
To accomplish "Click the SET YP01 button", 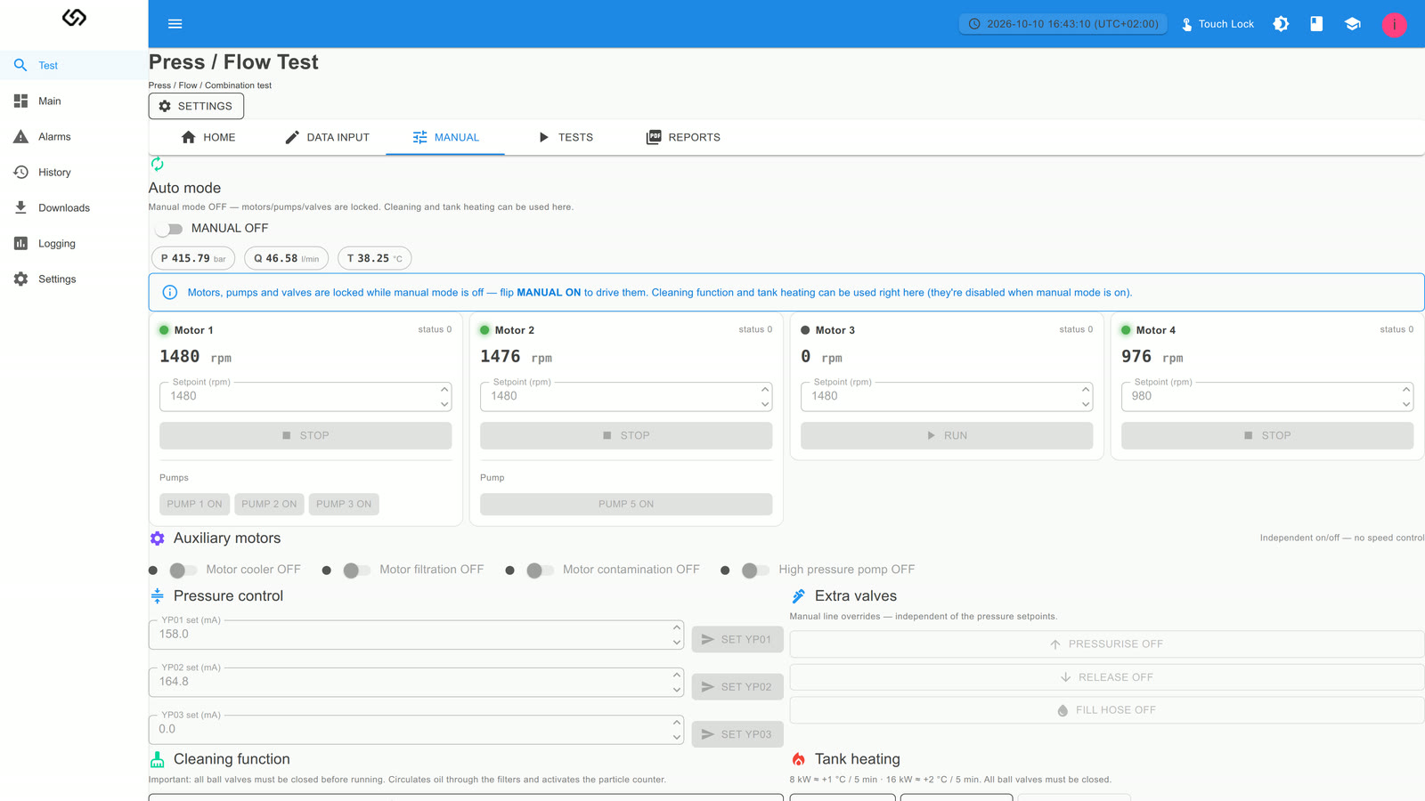I will point(737,640).
